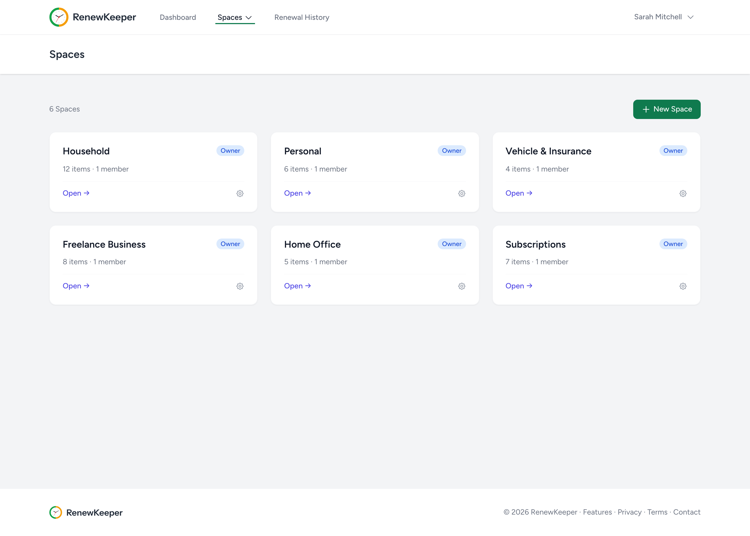This screenshot has height=536, width=750.
Task: Click the Terms footer link
Action: 657,512
